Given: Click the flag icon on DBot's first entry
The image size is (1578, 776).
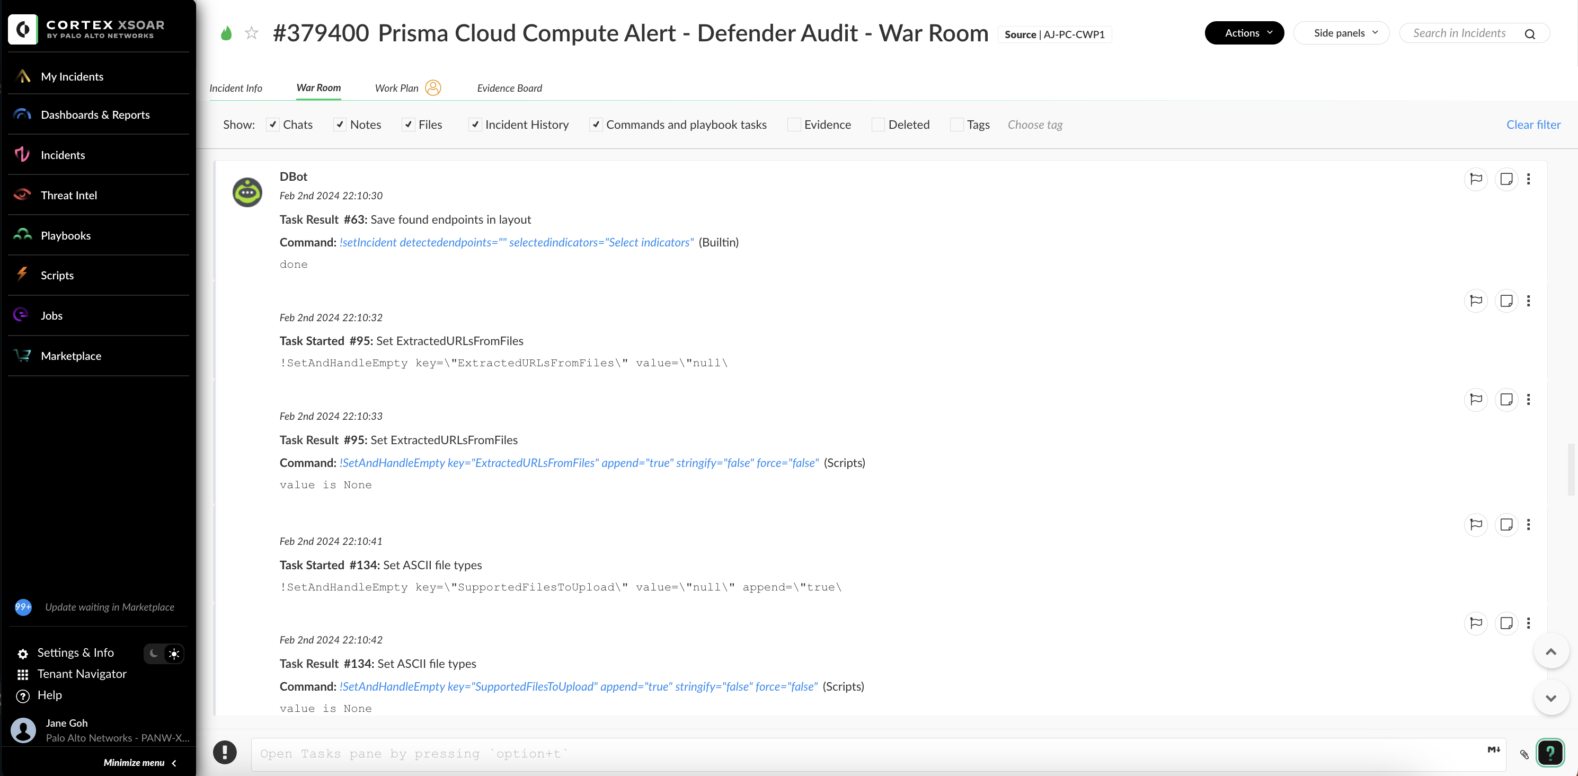Looking at the screenshot, I should [x=1476, y=179].
